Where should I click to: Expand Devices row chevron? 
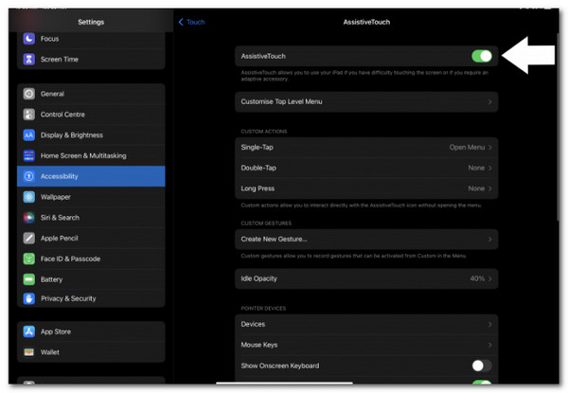489,325
